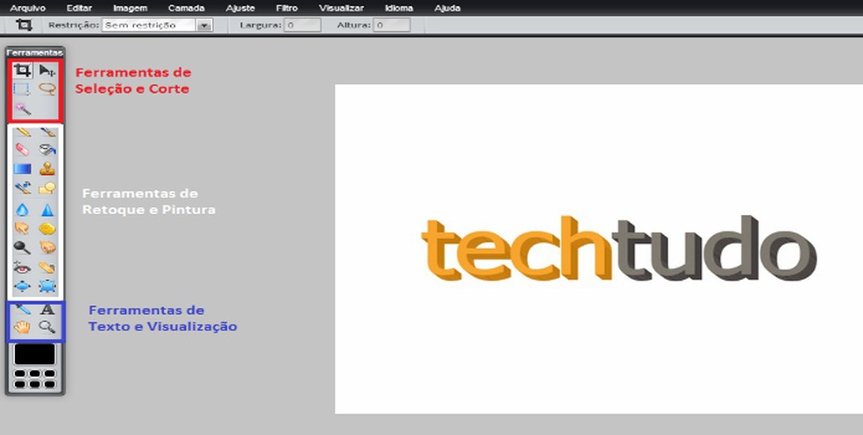Screen dimensions: 863x435
Task: Select the Blur droplet tool
Action: (22, 210)
